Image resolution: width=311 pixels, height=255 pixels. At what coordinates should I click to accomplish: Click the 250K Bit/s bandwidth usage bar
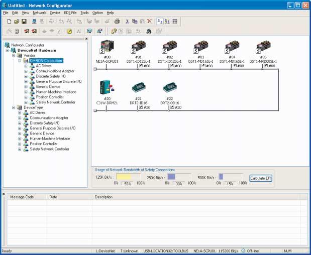click(x=179, y=177)
